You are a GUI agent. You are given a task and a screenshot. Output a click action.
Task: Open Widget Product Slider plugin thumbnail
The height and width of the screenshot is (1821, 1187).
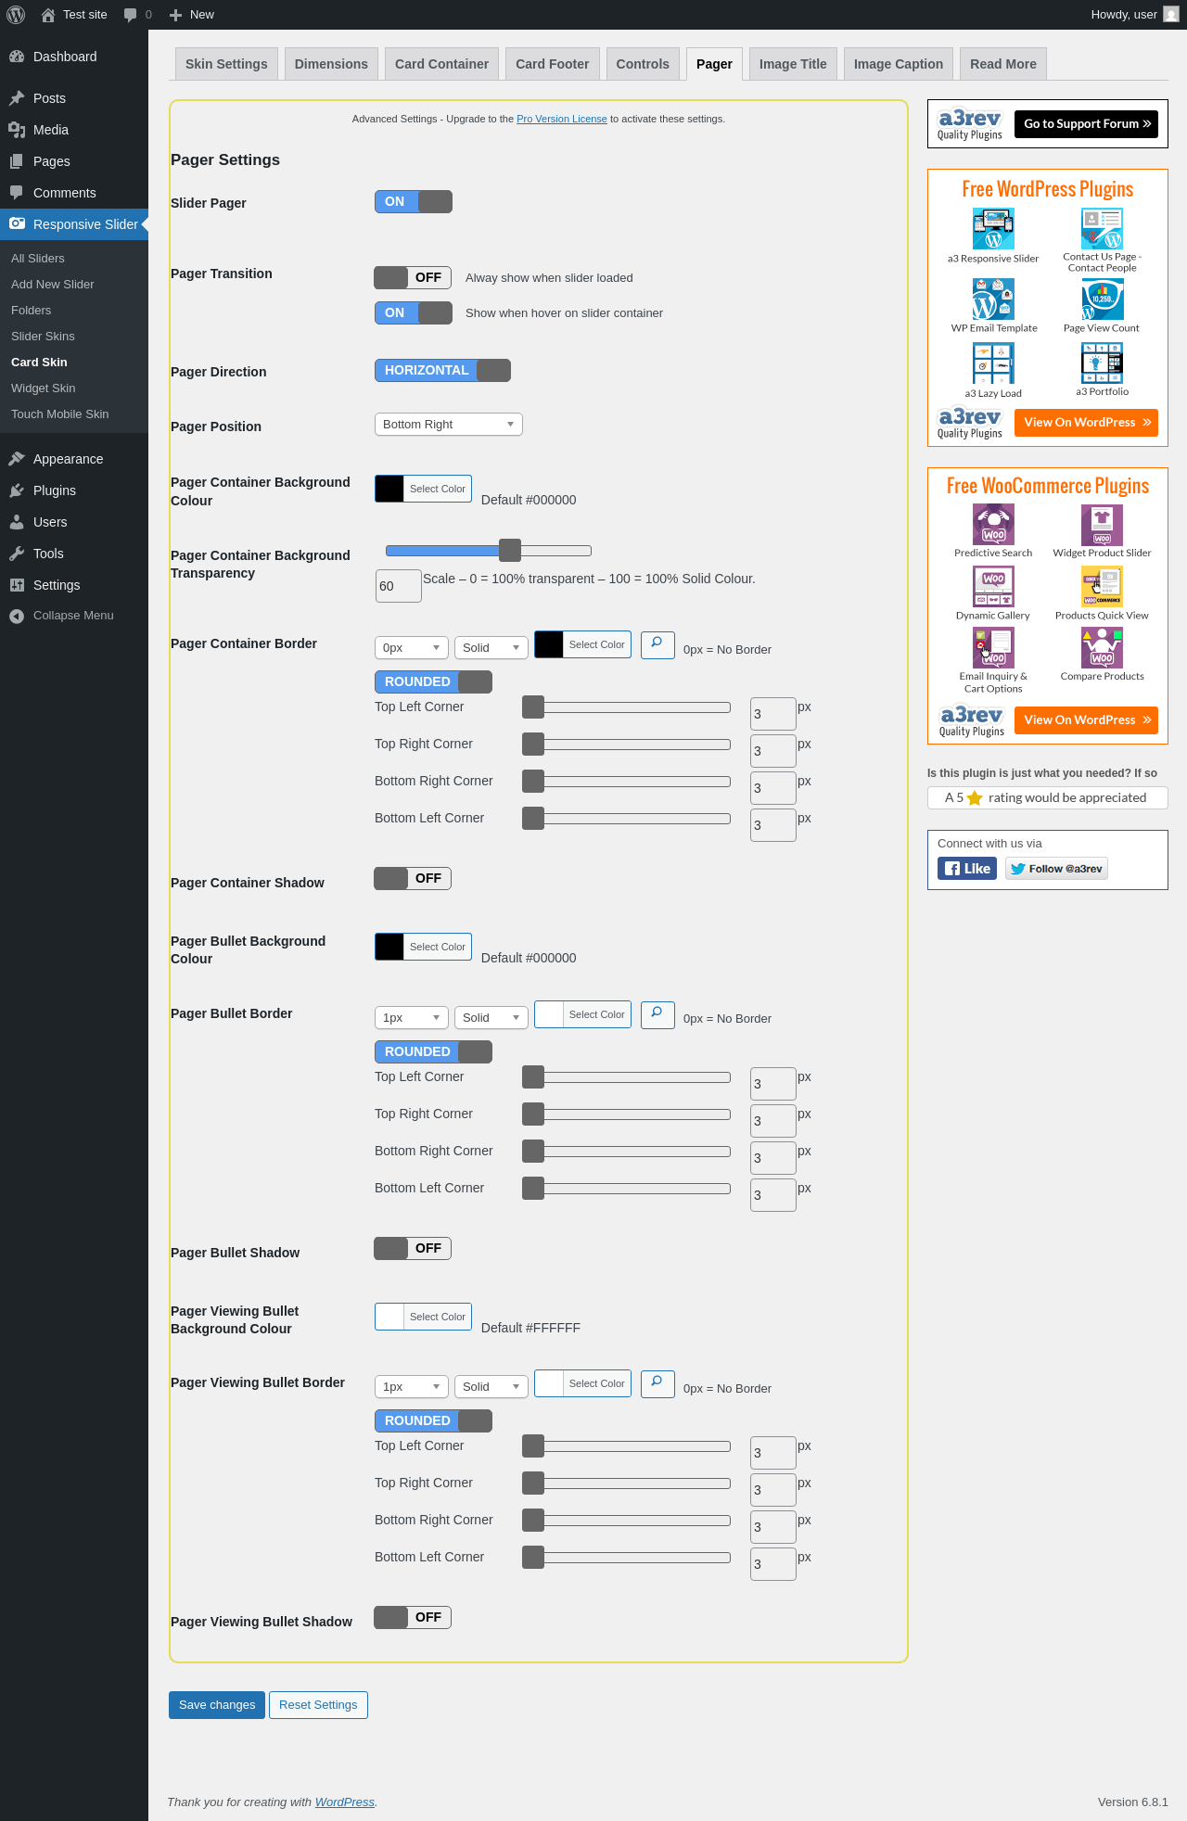(x=1102, y=525)
